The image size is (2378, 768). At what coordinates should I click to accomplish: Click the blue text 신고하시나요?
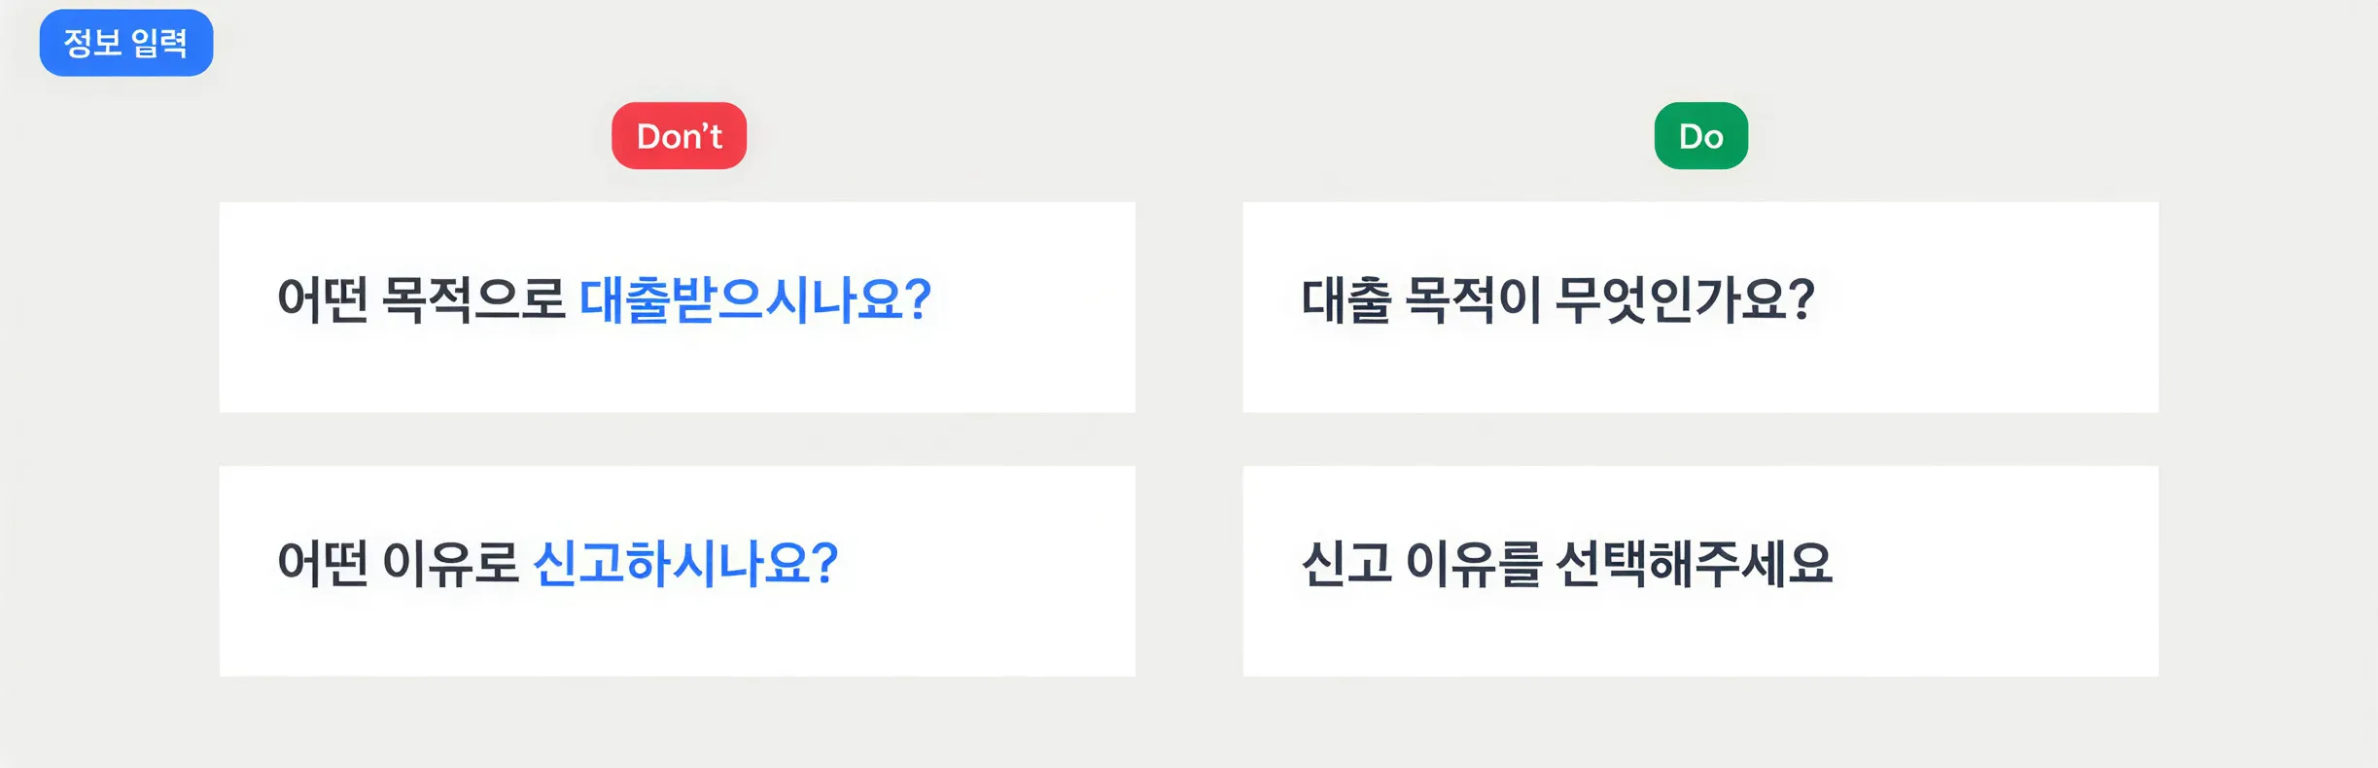(x=684, y=563)
